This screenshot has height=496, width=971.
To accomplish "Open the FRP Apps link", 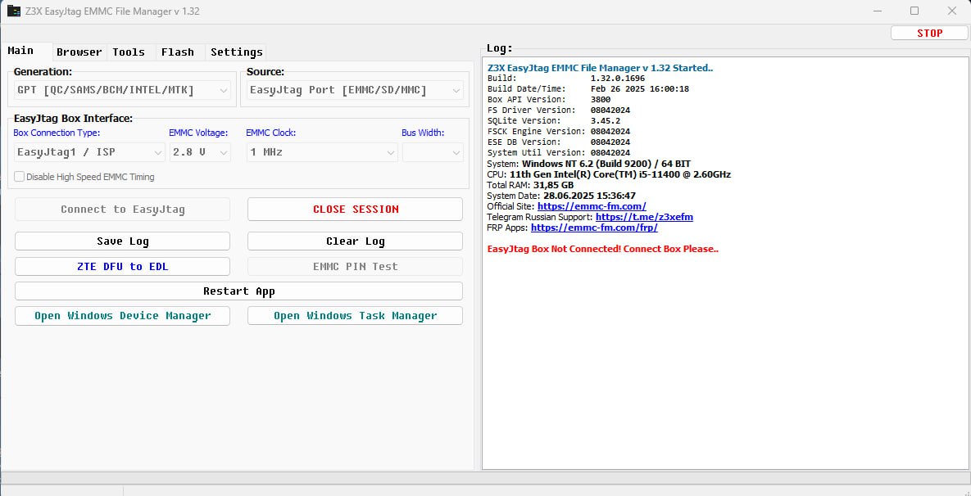I will (x=594, y=228).
